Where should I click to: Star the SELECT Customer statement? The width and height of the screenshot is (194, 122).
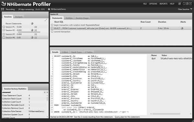(52, 28)
